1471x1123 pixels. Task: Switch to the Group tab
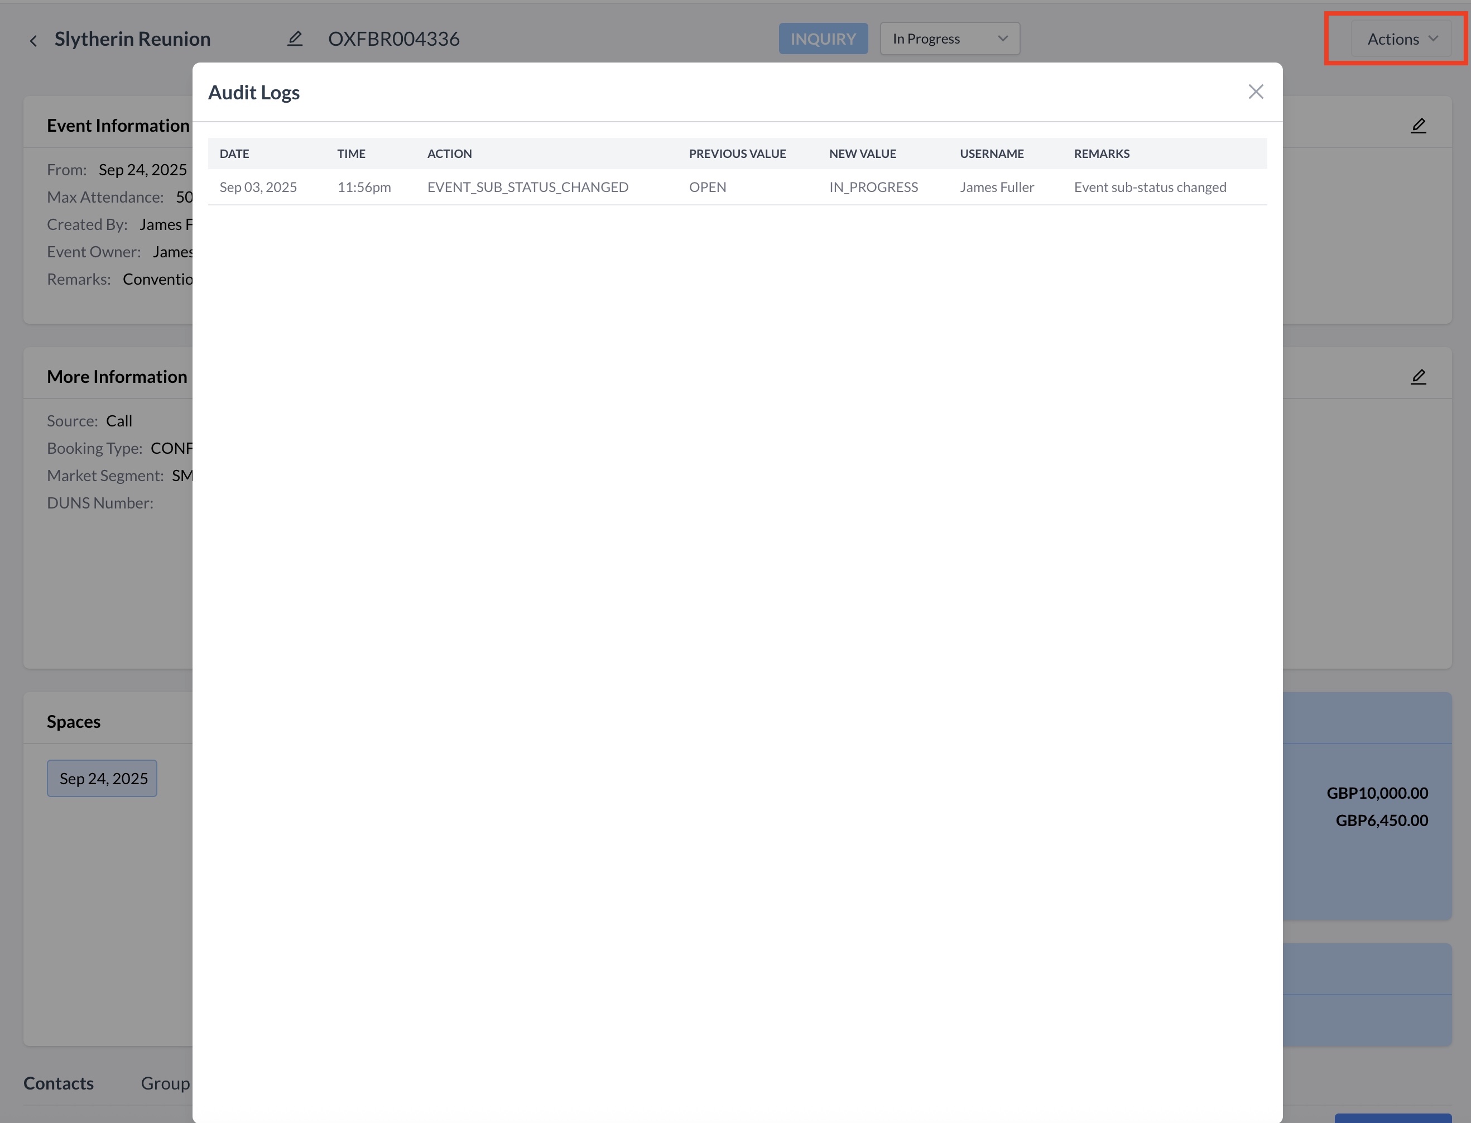click(x=166, y=1083)
